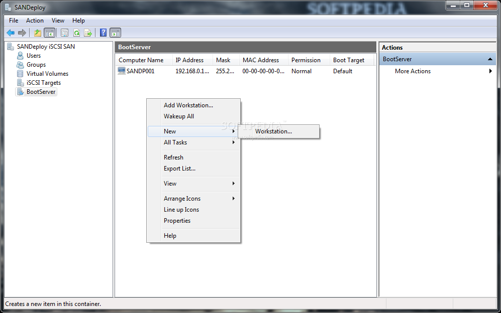Viewport: 501px width, 313px height.
Task: Click the blue Help question mark icon
Action: tap(103, 33)
